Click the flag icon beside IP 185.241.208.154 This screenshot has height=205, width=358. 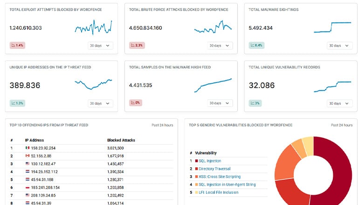click(x=28, y=186)
